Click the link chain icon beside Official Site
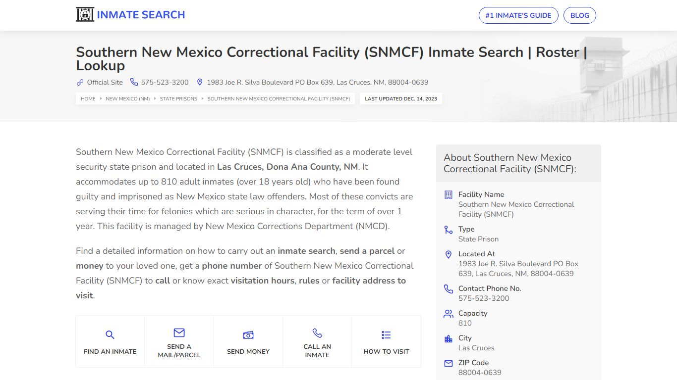 click(x=80, y=82)
